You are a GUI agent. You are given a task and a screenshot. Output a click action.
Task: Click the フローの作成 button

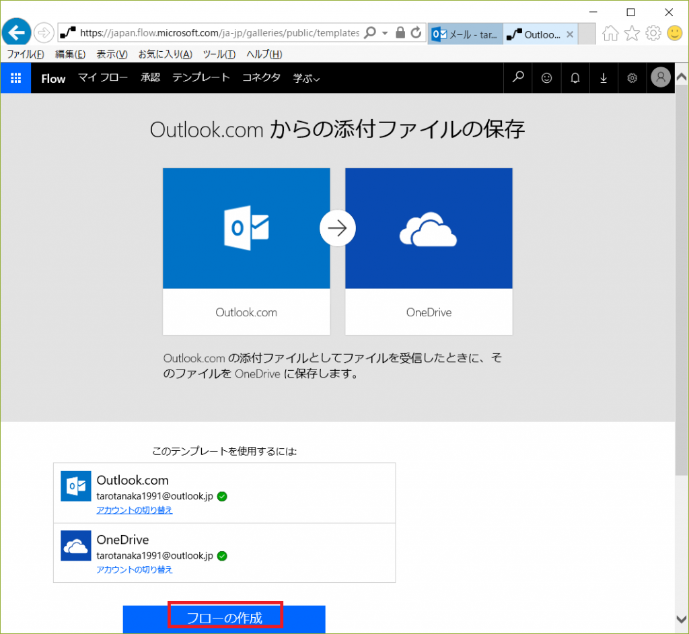pos(224,619)
